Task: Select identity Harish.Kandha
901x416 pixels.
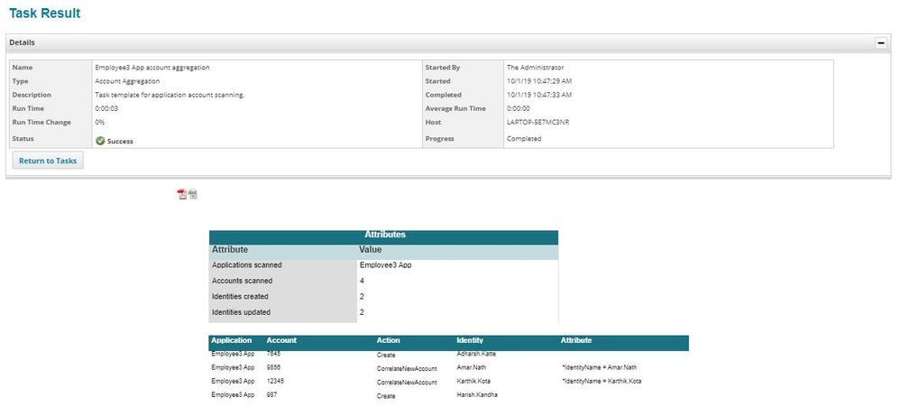Action: click(477, 394)
